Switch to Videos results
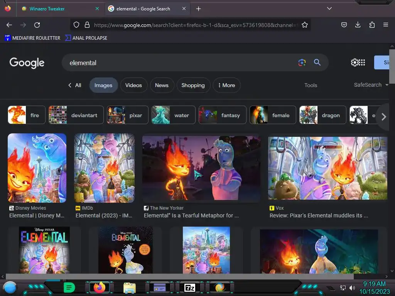 coord(133,85)
